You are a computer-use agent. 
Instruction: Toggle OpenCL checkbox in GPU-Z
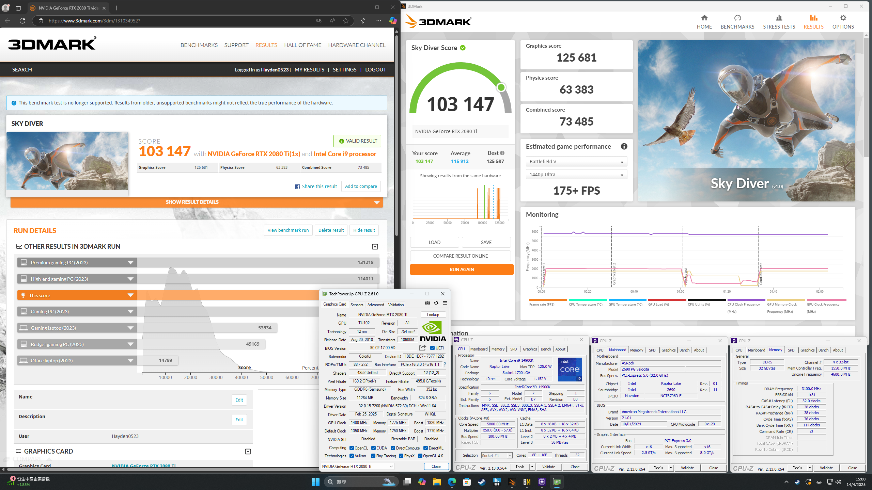tap(352, 448)
